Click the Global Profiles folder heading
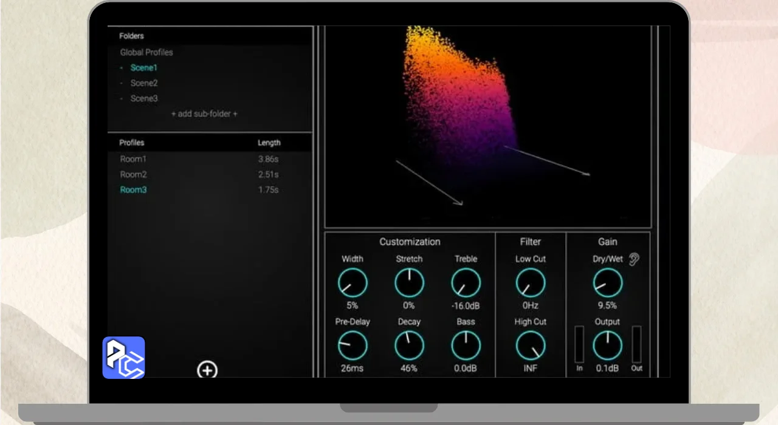This screenshot has height=425, width=778. click(146, 52)
